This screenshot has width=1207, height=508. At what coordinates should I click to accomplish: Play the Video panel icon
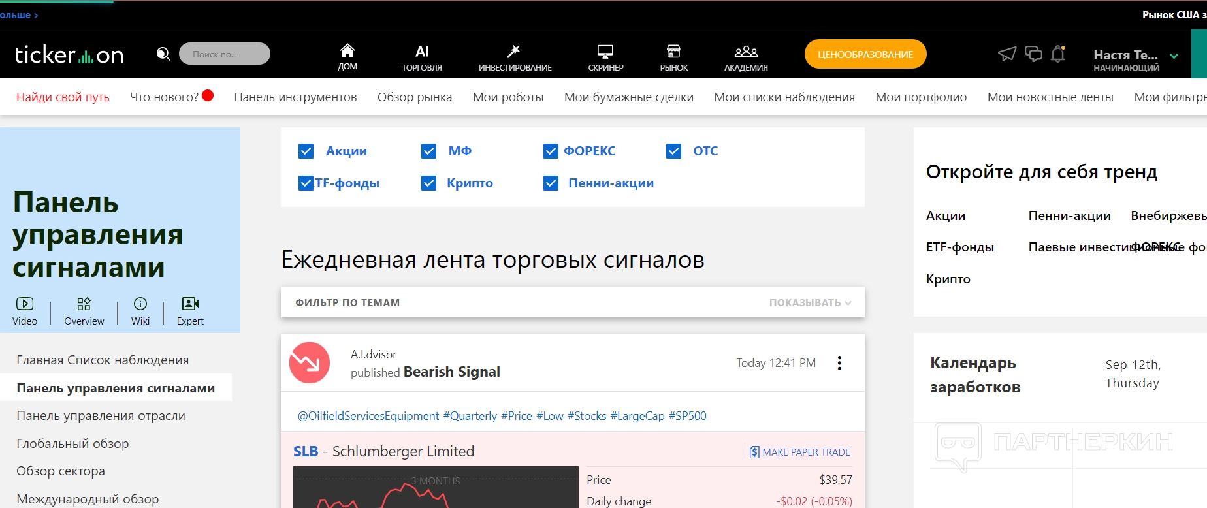coord(25,304)
